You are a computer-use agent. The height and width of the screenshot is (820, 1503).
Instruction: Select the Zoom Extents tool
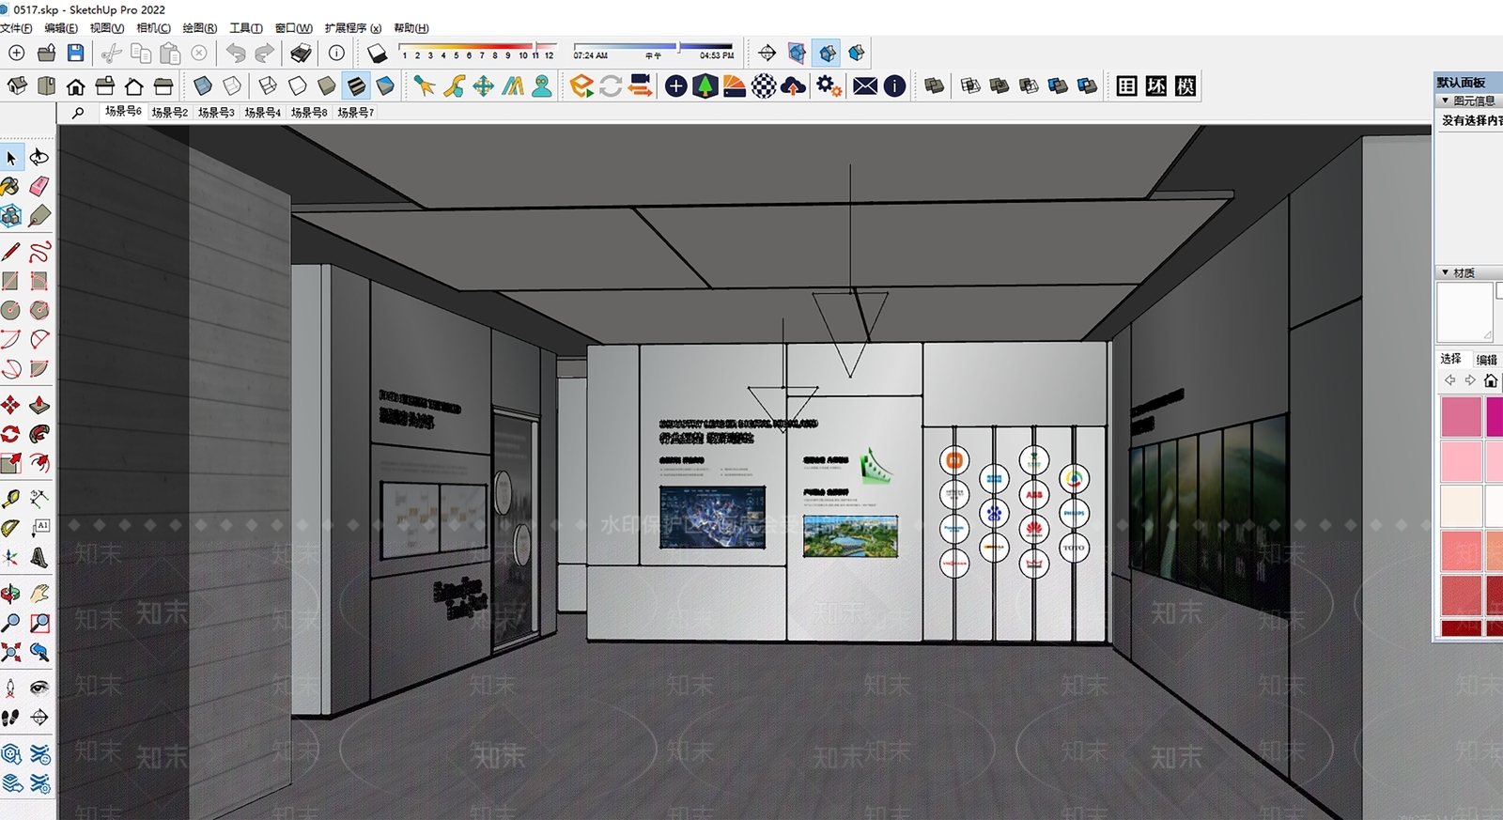(10, 652)
